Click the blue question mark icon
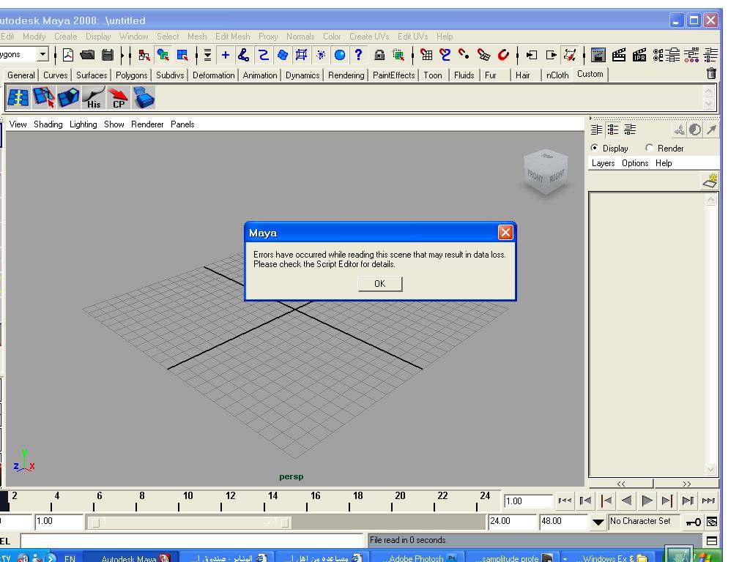The height and width of the screenshot is (562, 750). 358,55
